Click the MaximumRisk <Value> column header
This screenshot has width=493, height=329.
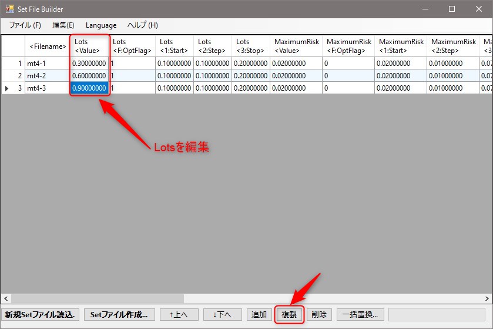pyautogui.click(x=296, y=46)
